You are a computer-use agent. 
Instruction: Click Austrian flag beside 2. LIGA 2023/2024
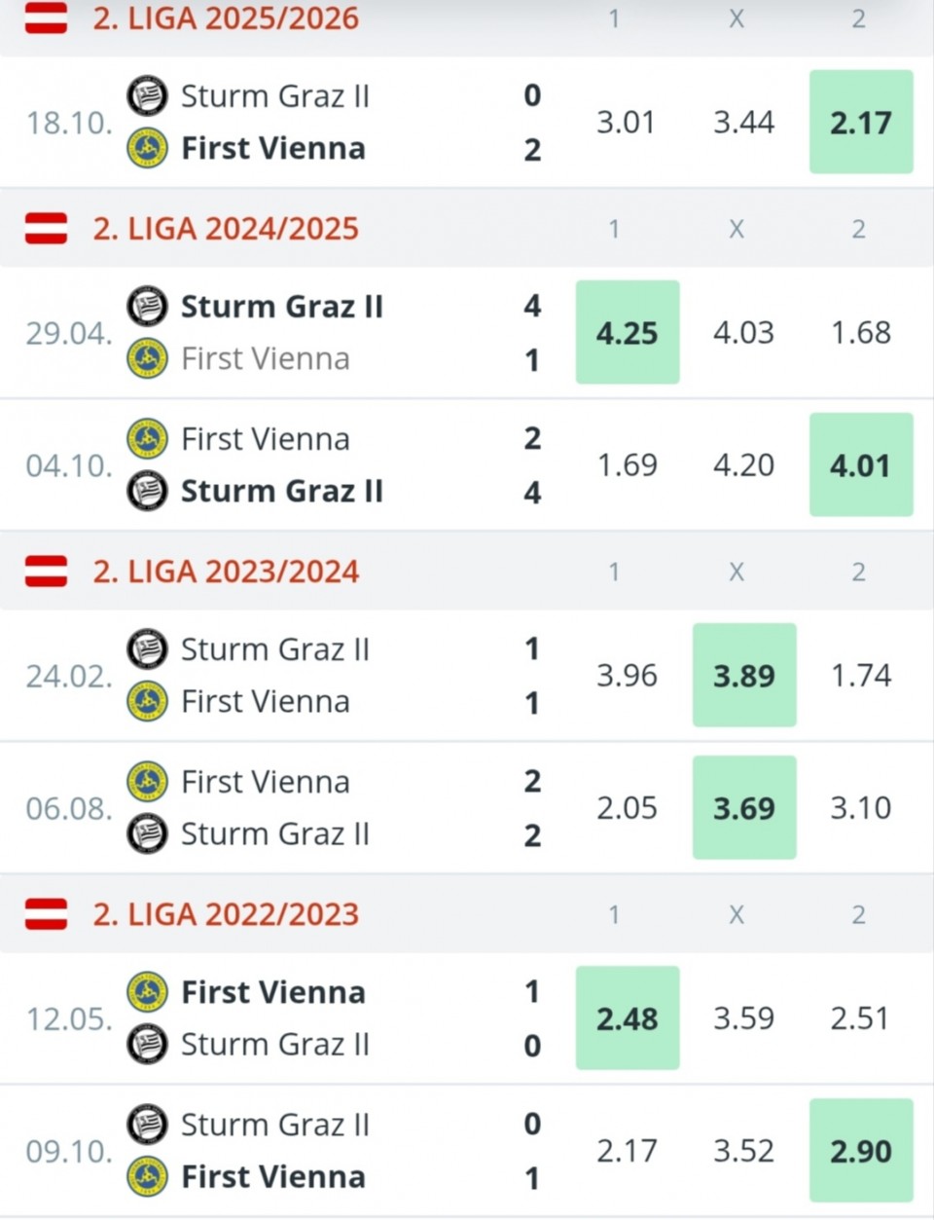46,572
